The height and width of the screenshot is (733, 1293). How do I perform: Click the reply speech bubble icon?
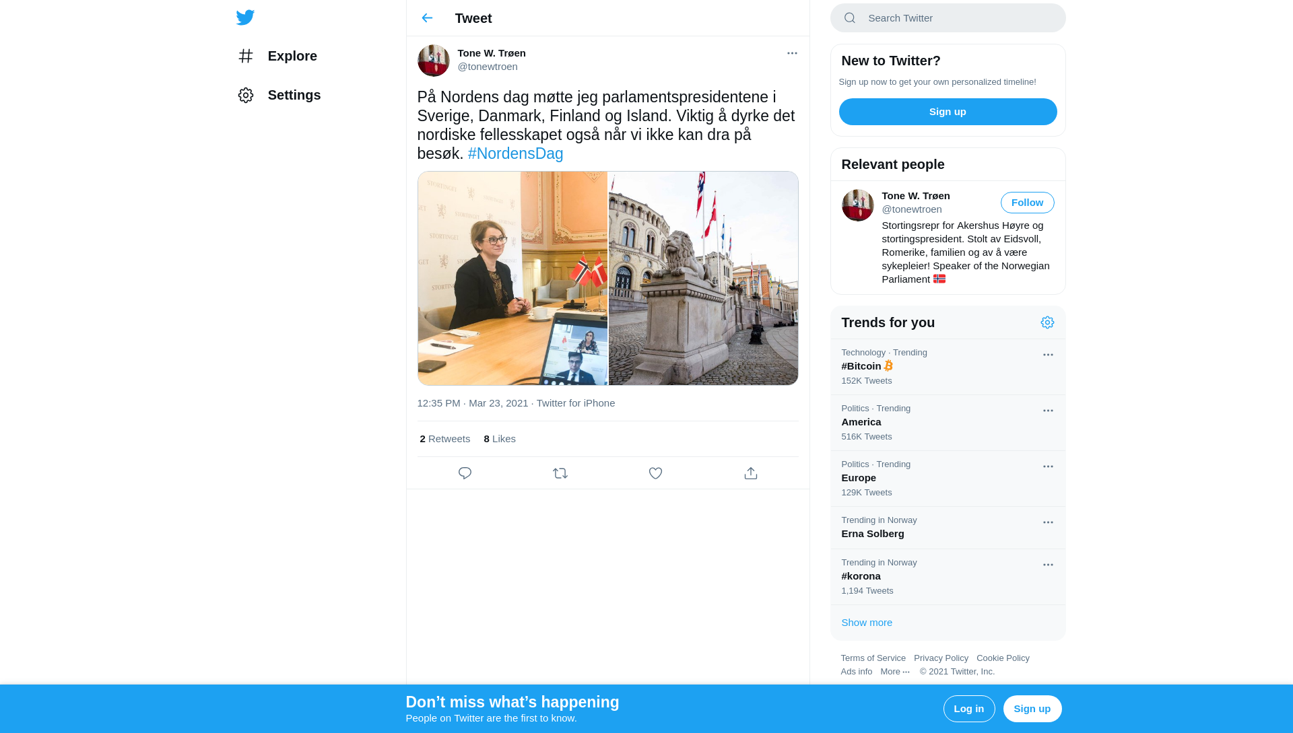465,473
